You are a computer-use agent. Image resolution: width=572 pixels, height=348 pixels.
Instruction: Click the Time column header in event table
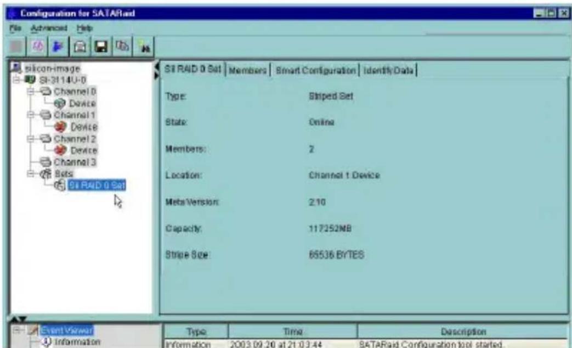pos(293,332)
